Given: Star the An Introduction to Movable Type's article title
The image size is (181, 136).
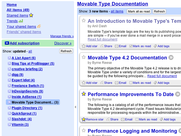Looking at the screenshot, I should click(84, 21).
